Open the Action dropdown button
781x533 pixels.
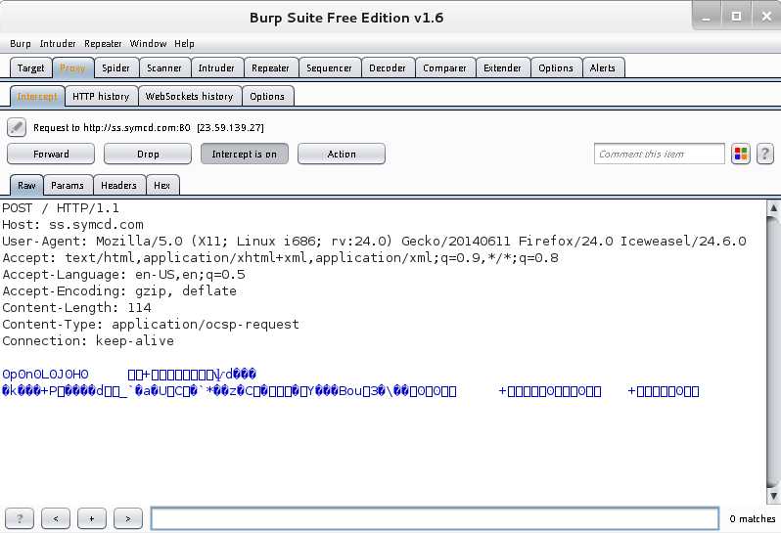tap(342, 154)
